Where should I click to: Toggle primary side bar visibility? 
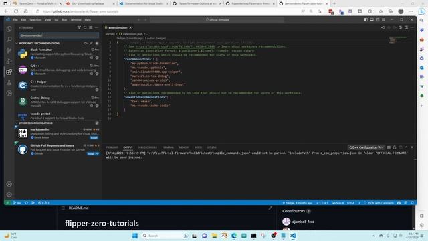[x=366, y=20]
